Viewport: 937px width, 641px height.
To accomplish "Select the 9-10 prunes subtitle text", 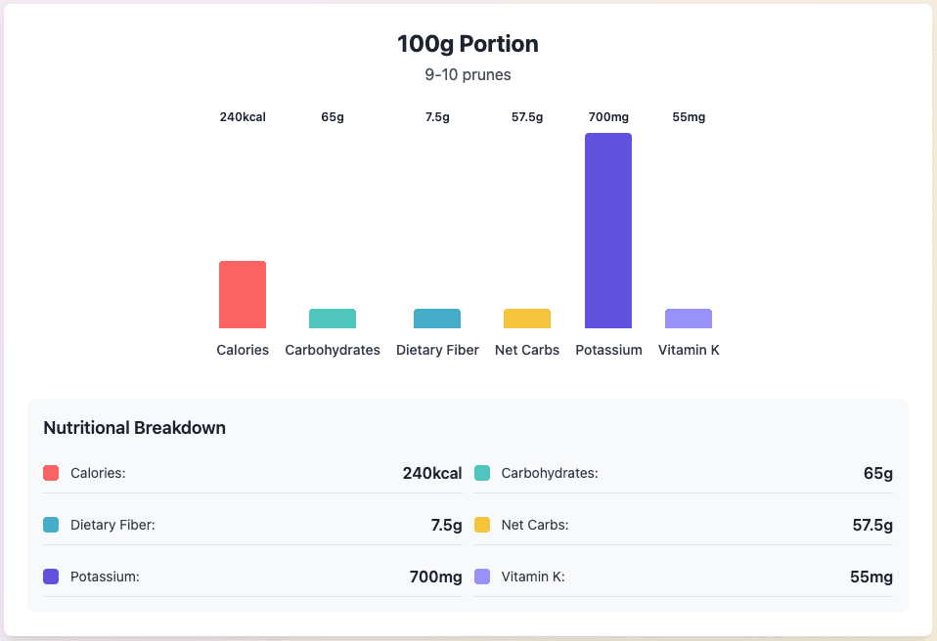I will (468, 74).
